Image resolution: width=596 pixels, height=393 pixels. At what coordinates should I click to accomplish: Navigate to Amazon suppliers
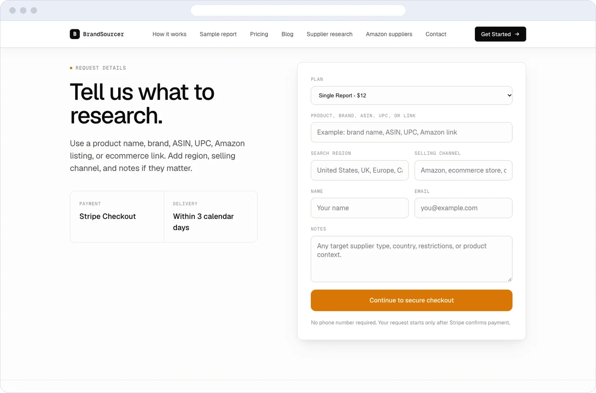click(389, 34)
